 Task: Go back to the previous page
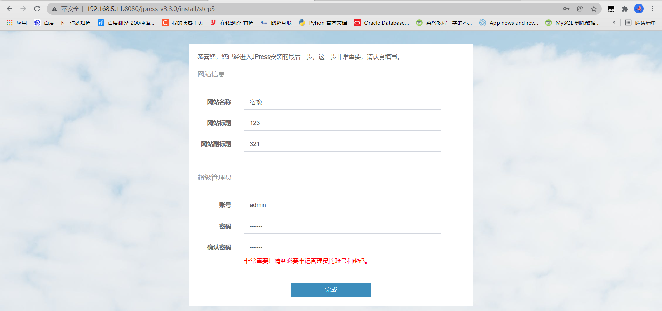pyautogui.click(x=10, y=9)
